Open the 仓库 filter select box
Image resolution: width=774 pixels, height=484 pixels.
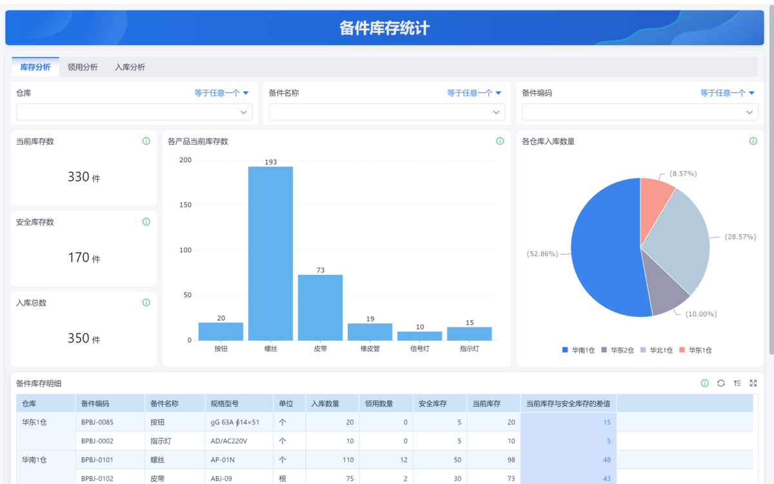coord(134,112)
